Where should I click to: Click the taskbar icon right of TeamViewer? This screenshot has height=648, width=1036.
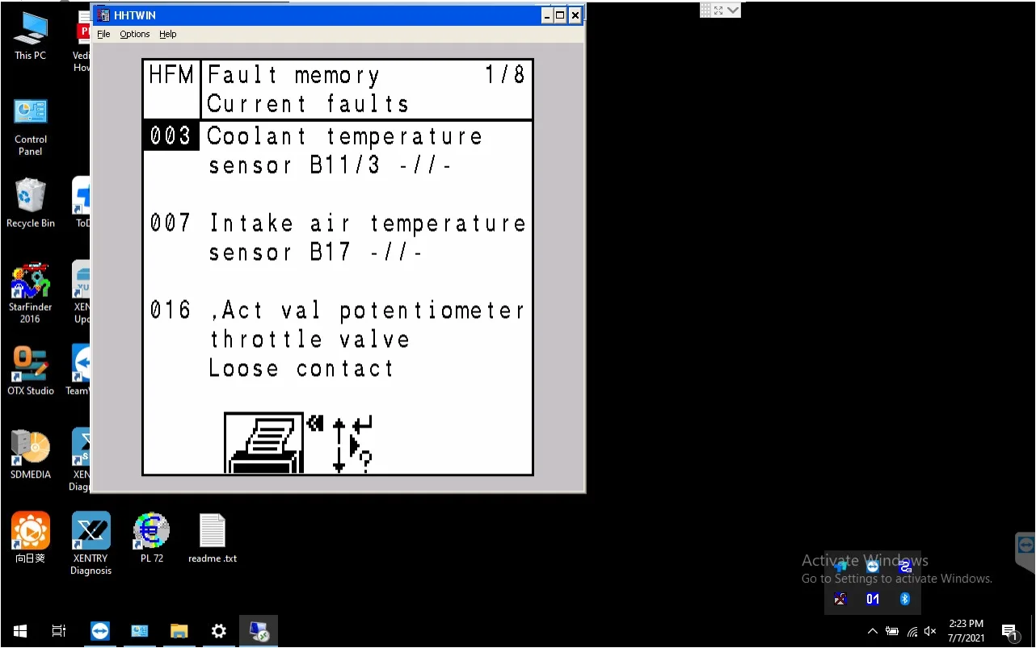tap(140, 631)
